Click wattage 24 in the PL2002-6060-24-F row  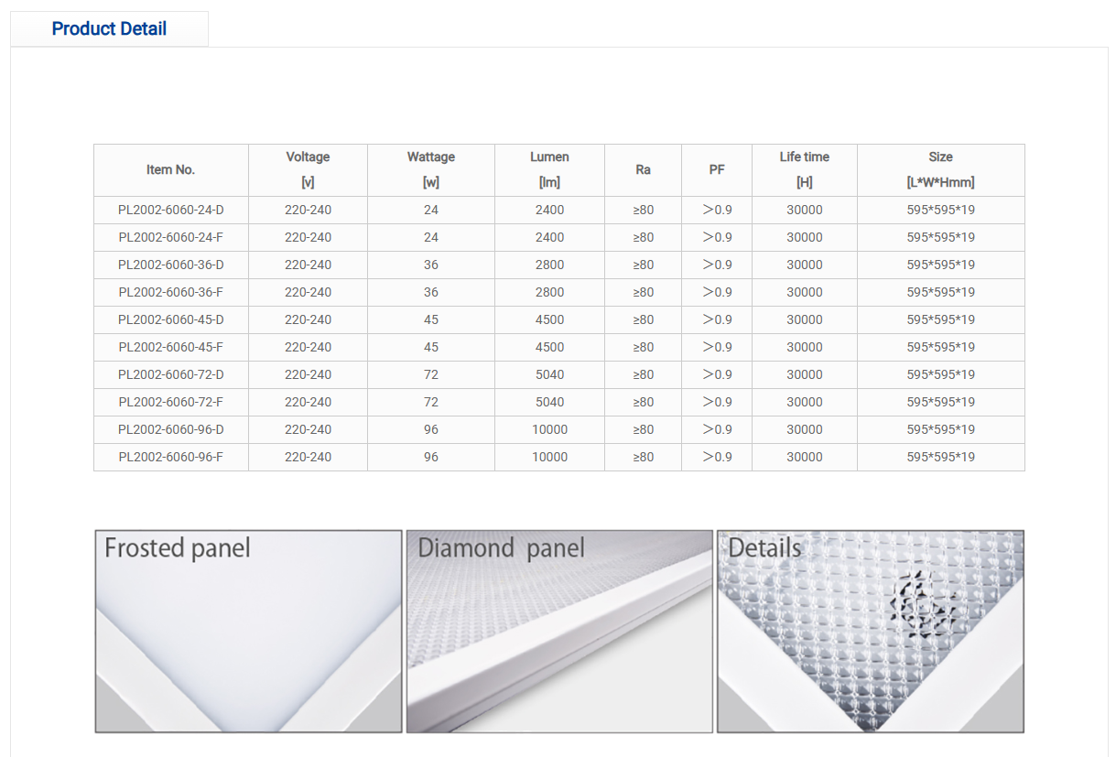431,237
